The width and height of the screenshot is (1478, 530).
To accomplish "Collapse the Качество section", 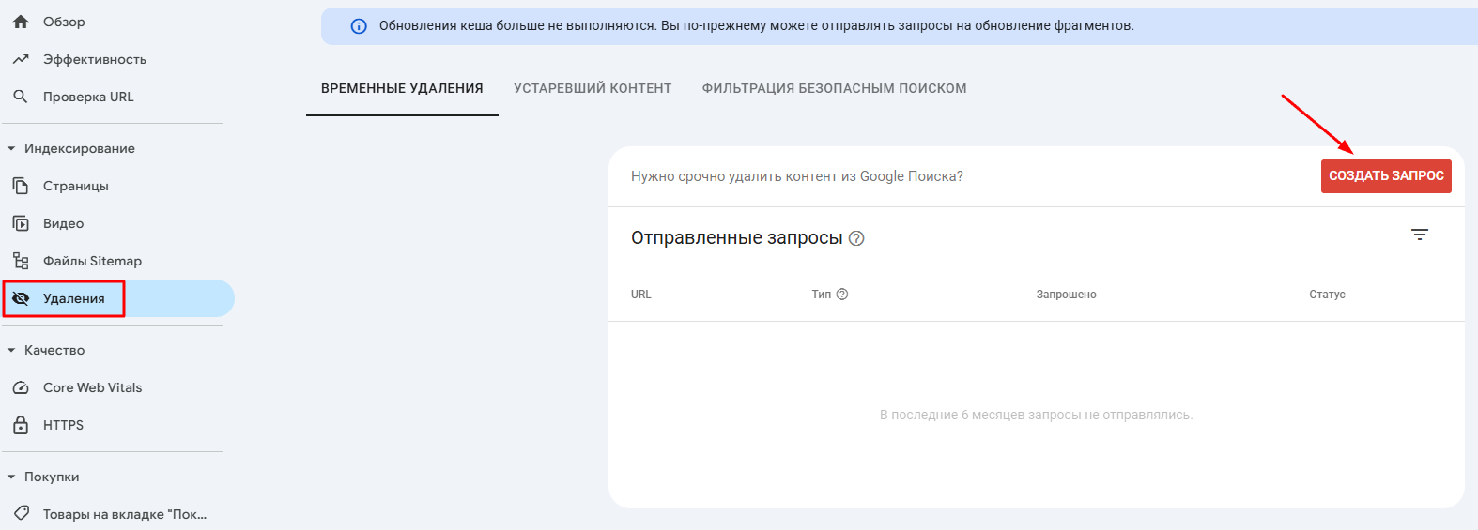I will (11, 350).
